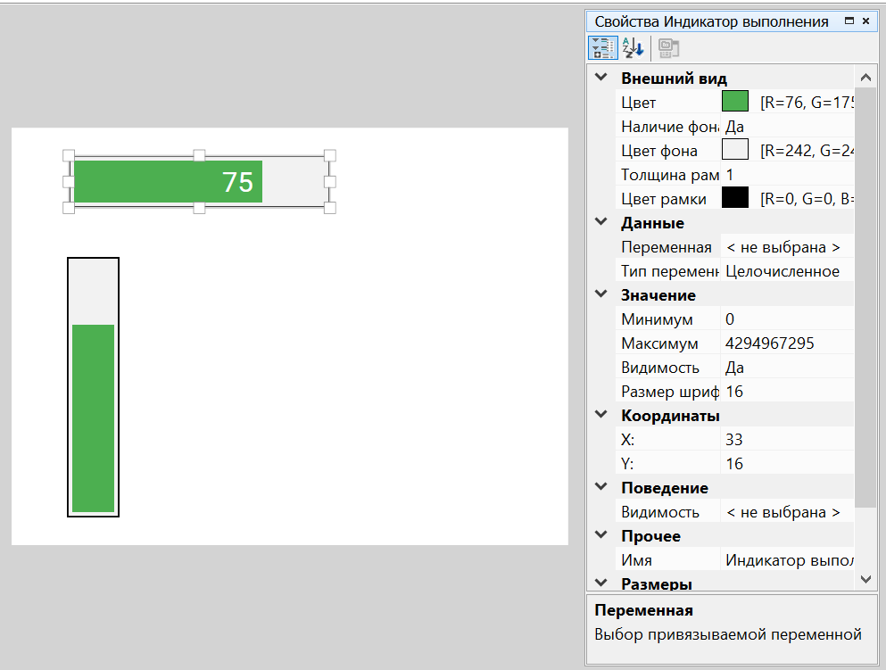Toggle auto-hide of the properties panel
The width and height of the screenshot is (886, 670).
[x=849, y=21]
